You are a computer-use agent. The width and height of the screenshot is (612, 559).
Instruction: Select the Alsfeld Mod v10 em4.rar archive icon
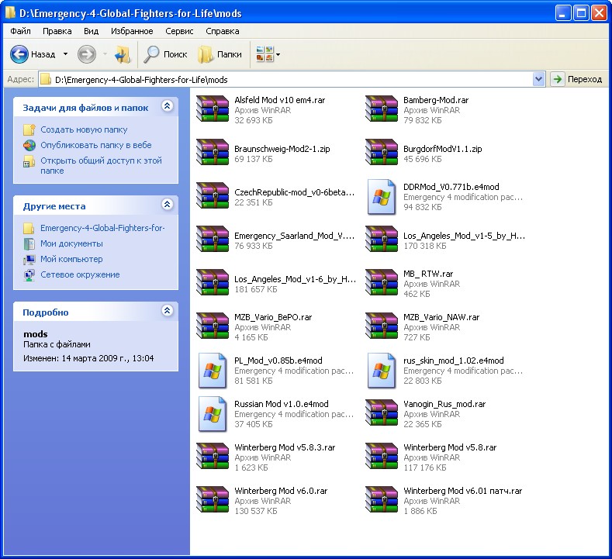pos(213,109)
